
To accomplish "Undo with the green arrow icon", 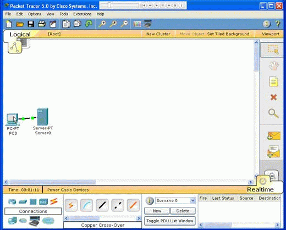I will [89, 24].
